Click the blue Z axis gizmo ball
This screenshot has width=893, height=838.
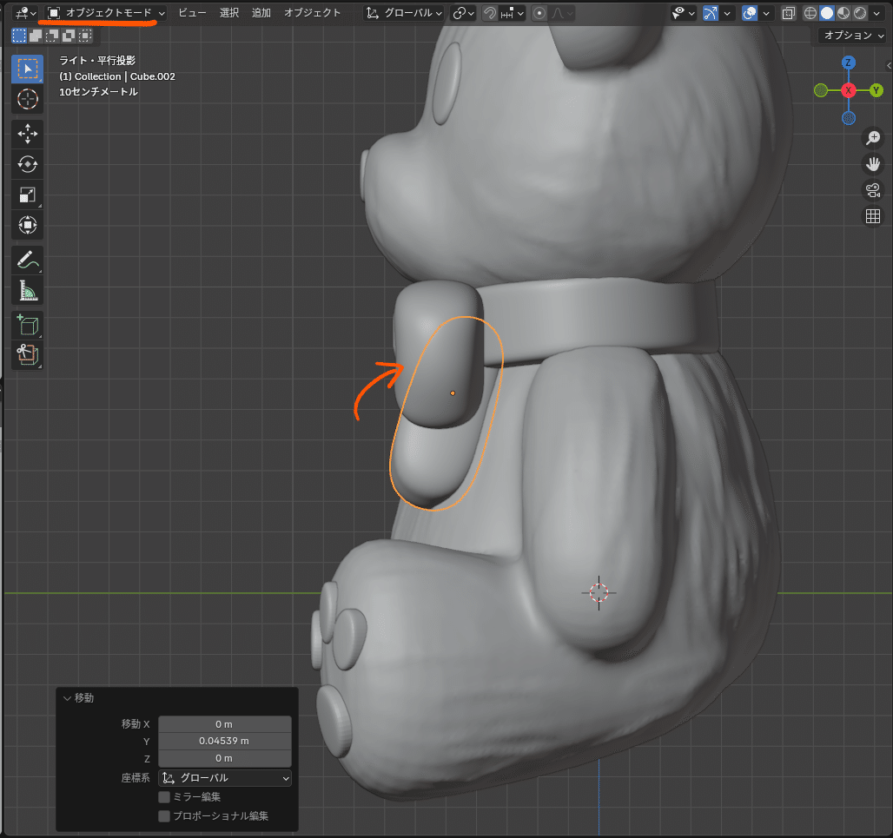click(x=849, y=63)
